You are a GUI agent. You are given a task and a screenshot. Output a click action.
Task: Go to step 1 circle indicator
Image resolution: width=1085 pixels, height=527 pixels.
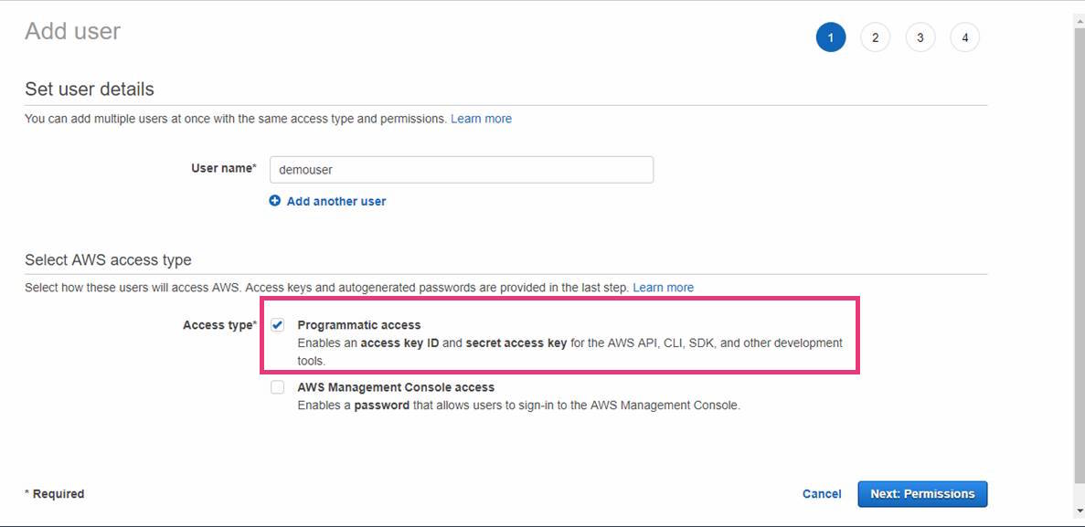[831, 37]
